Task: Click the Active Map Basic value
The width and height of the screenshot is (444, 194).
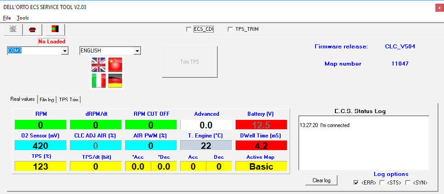Action: pyautogui.click(x=261, y=166)
